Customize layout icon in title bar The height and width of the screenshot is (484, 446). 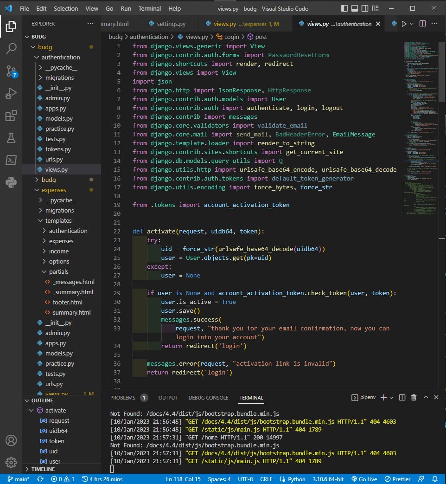click(x=375, y=9)
